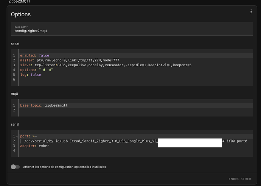Click the Zigbee2MQTT header title
Viewport: 261px width, 186px height.
point(20,2)
